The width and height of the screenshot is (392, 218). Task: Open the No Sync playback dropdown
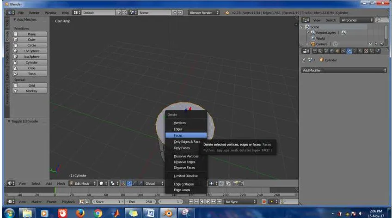(240, 201)
